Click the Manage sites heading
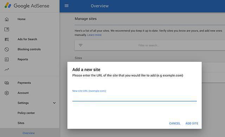Screen dimensions: 225x137 [x=86, y=19]
